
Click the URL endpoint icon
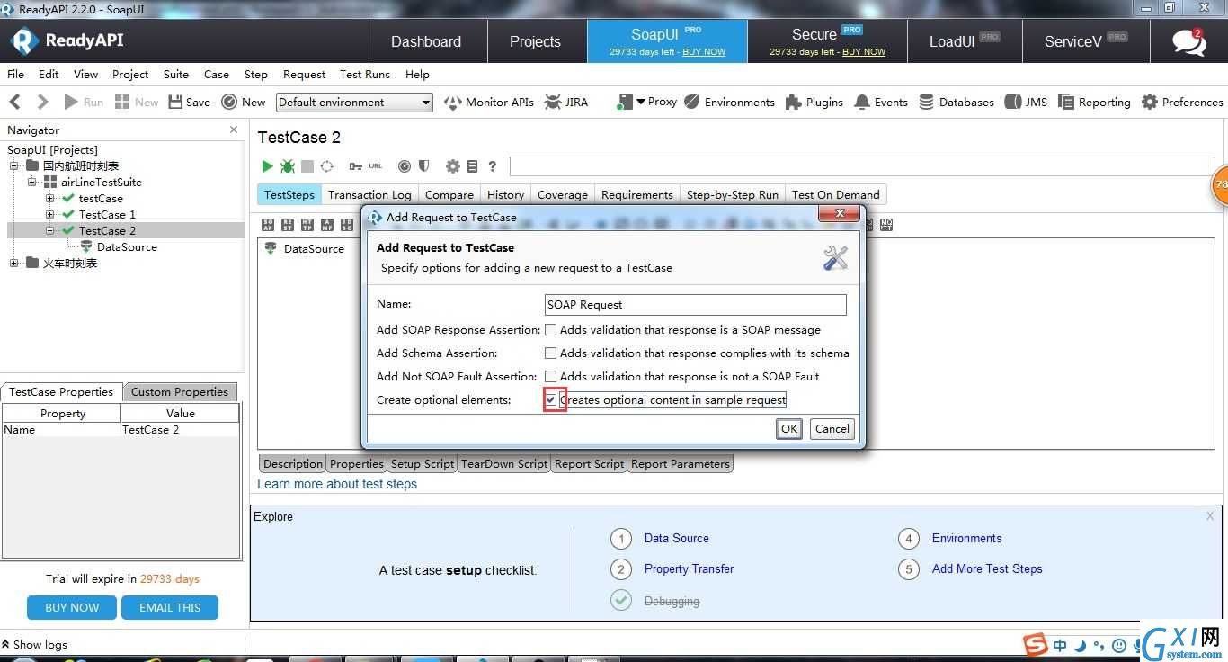(x=376, y=166)
